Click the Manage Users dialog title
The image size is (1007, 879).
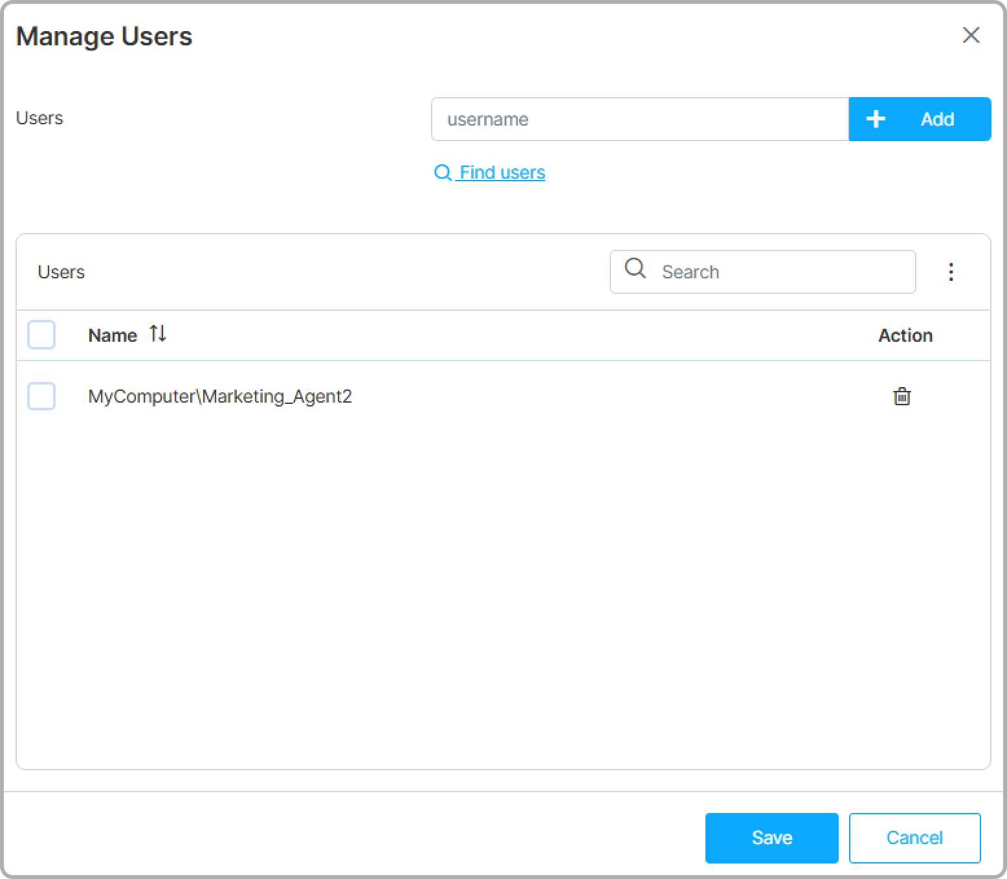coord(104,36)
